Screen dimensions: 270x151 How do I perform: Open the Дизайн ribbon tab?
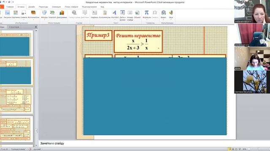click(32, 7)
